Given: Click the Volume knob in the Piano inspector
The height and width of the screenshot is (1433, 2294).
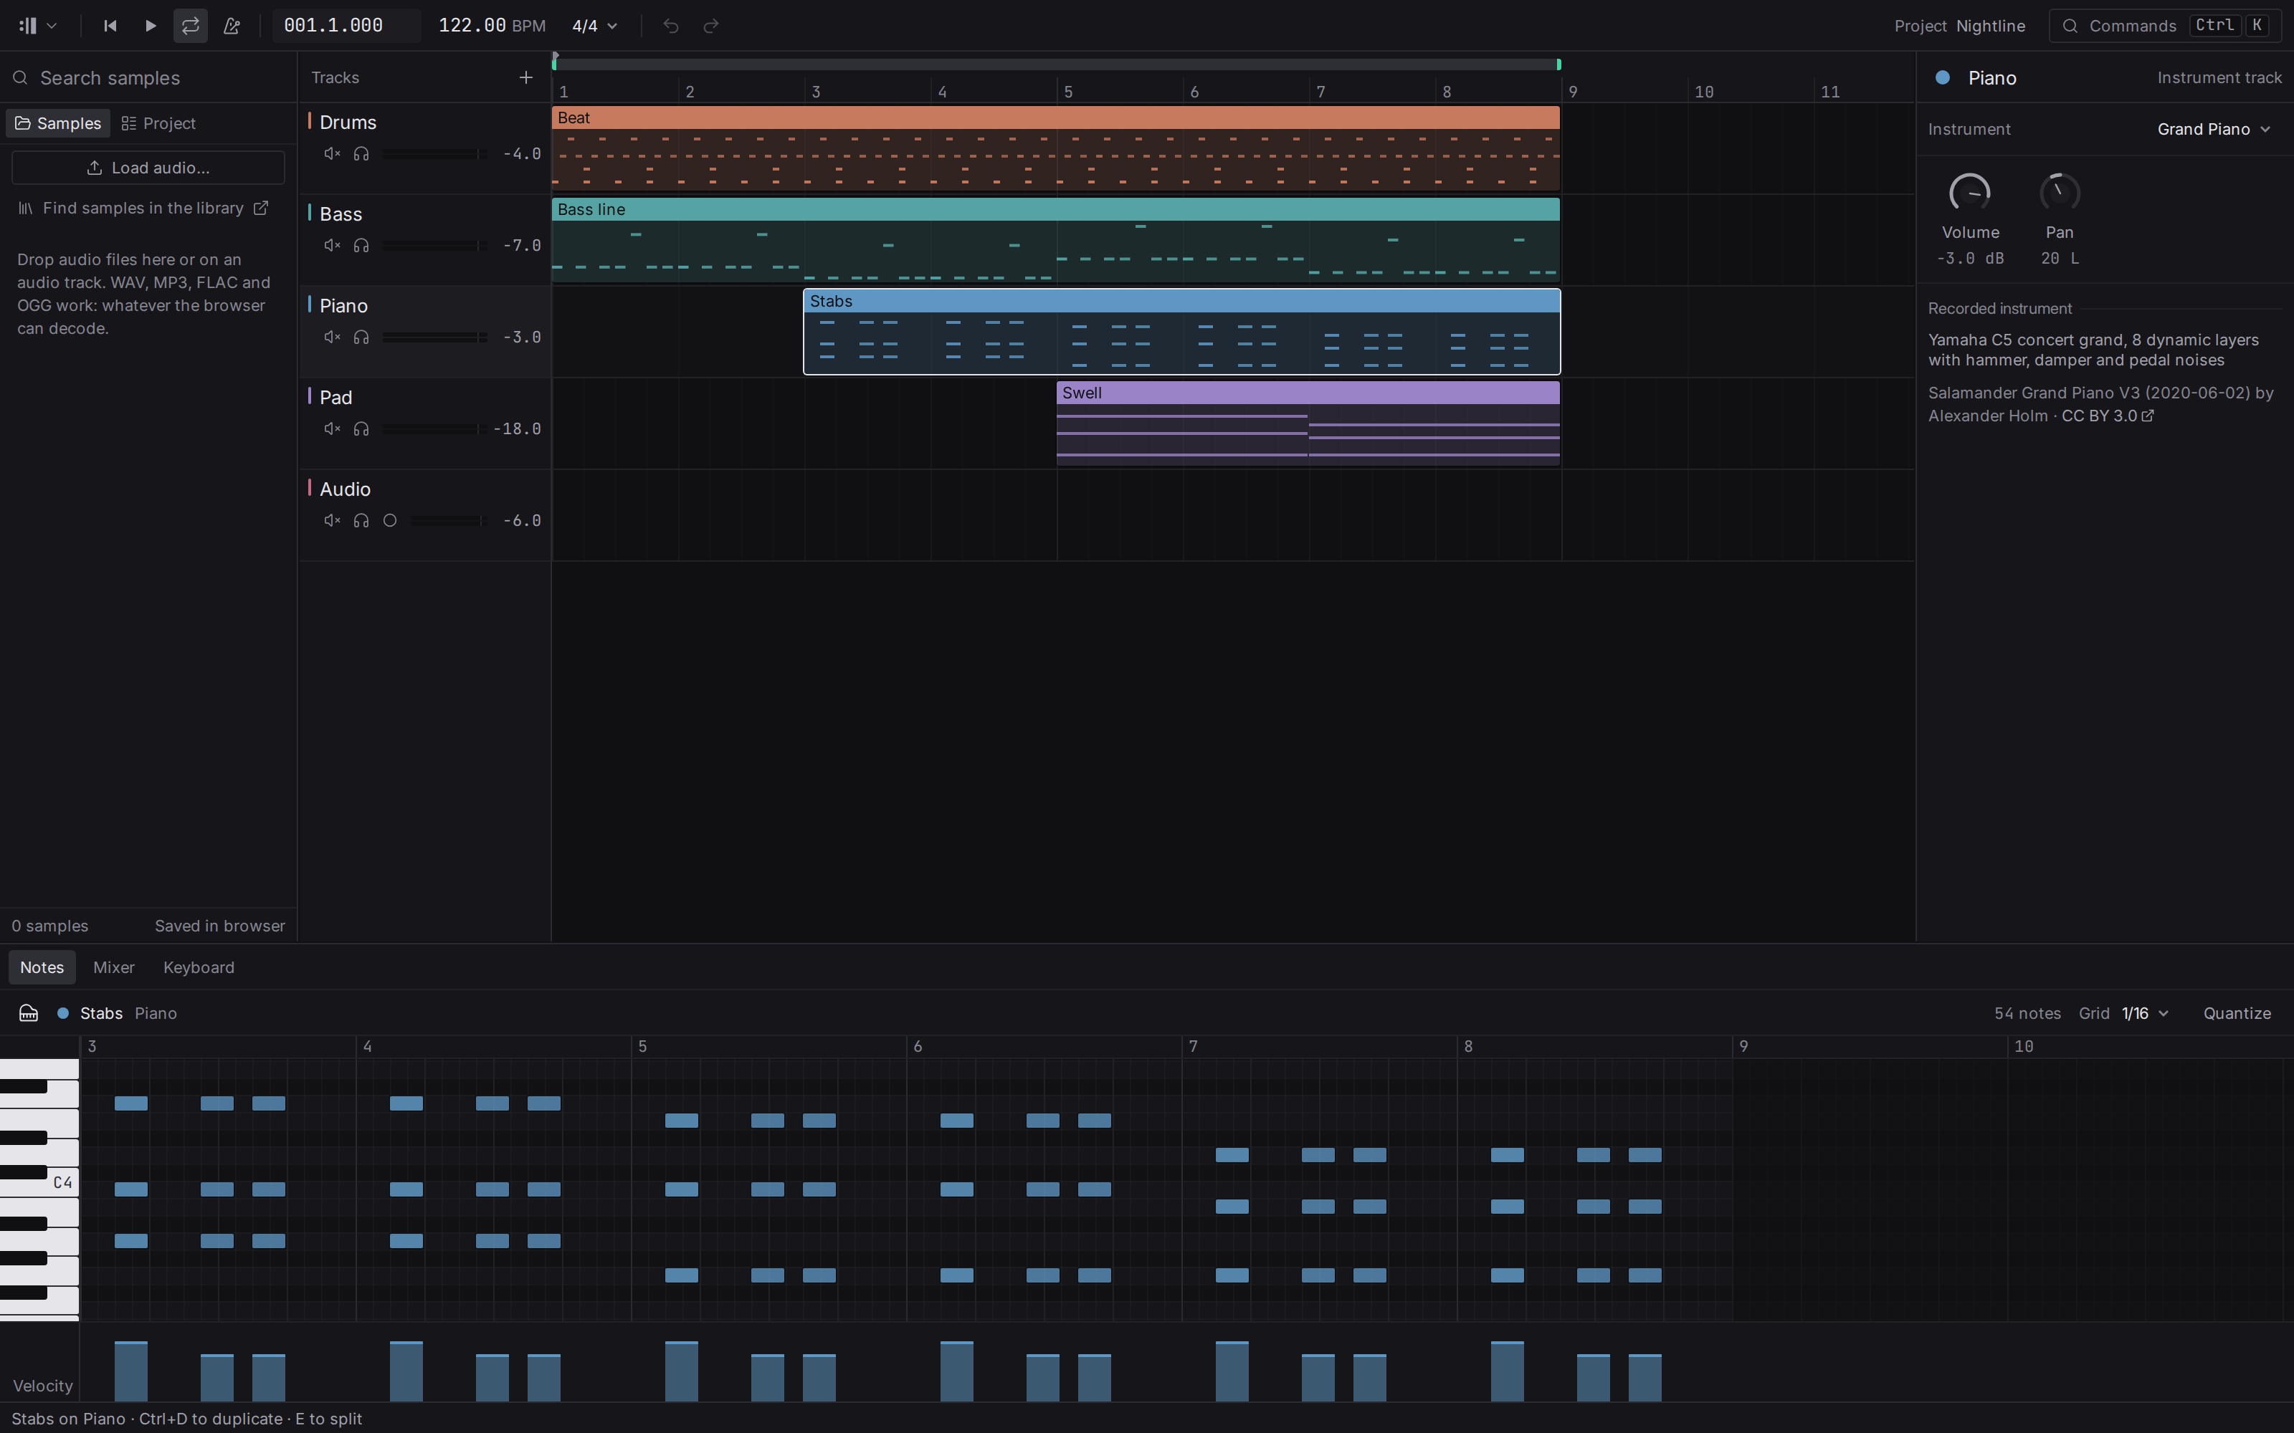Looking at the screenshot, I should tap(1970, 193).
